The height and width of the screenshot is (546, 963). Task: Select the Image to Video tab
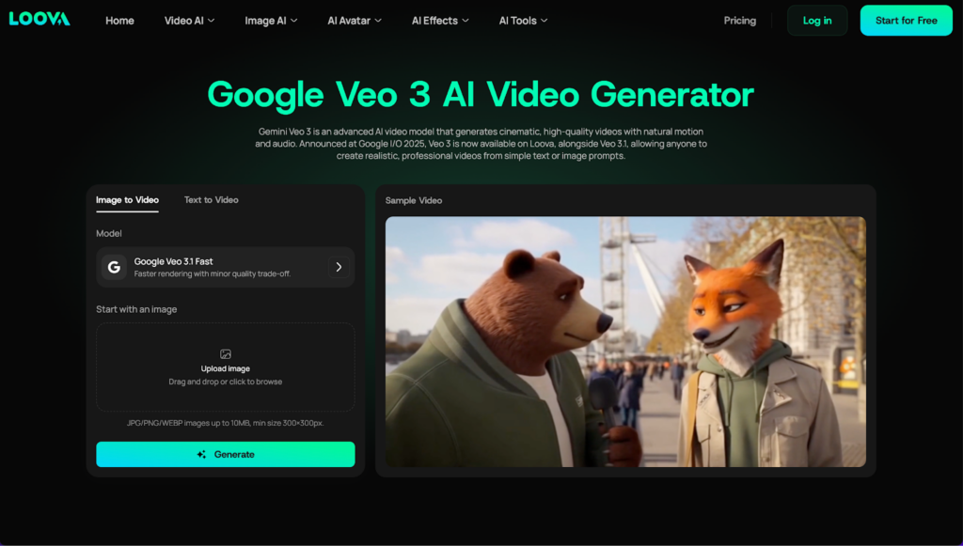tap(127, 200)
